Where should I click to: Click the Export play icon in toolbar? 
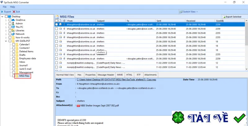(2, 12)
